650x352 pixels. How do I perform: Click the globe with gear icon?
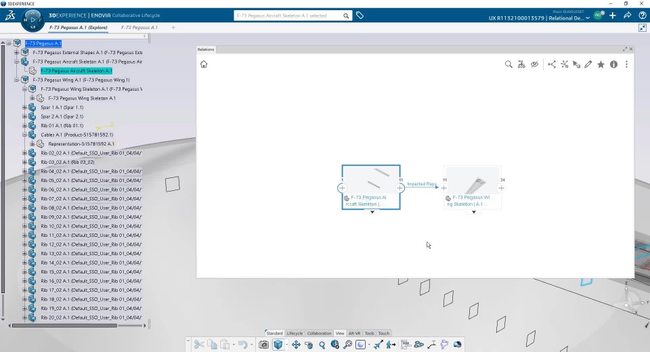coord(335,345)
